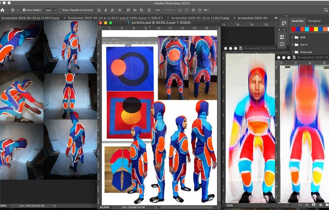Open the Properties panel icon

pos(282,37)
